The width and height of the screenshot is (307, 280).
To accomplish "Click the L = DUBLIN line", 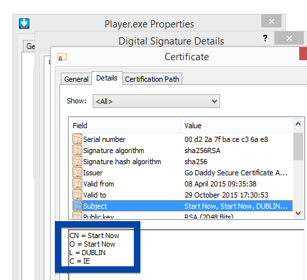I will pos(88,253).
